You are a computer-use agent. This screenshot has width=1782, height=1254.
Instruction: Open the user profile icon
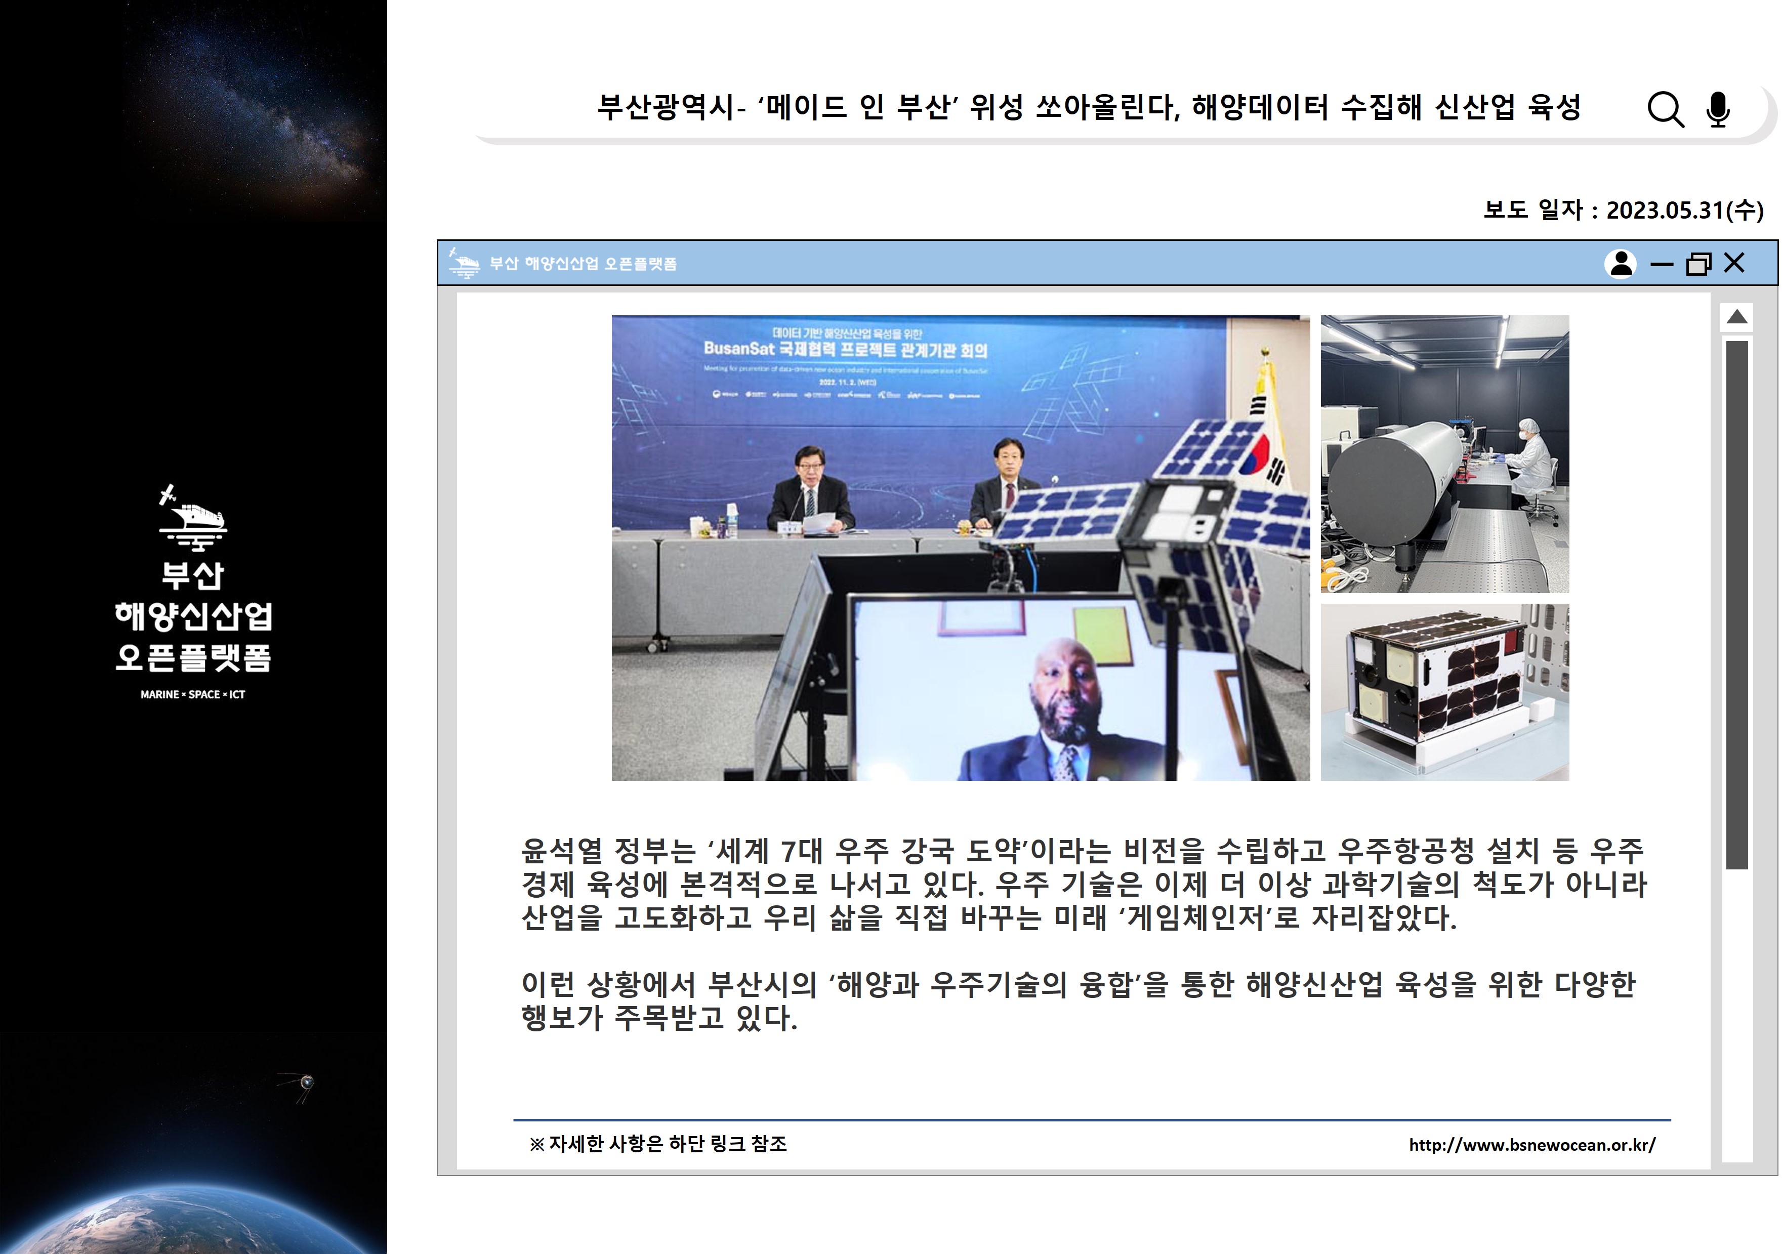[x=1621, y=264]
